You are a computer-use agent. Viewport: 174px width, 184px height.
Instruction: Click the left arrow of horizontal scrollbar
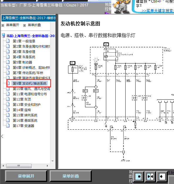[x=3, y=166]
